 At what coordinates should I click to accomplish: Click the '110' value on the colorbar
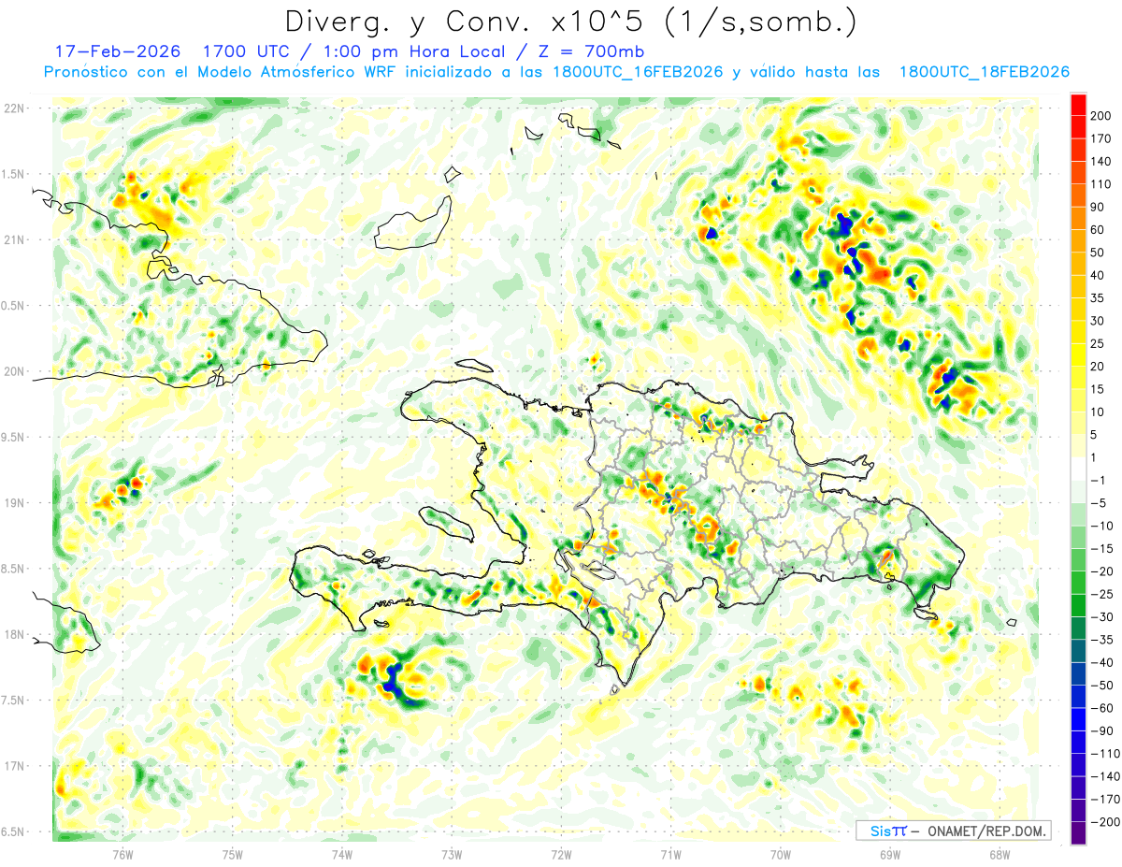coord(1100,184)
